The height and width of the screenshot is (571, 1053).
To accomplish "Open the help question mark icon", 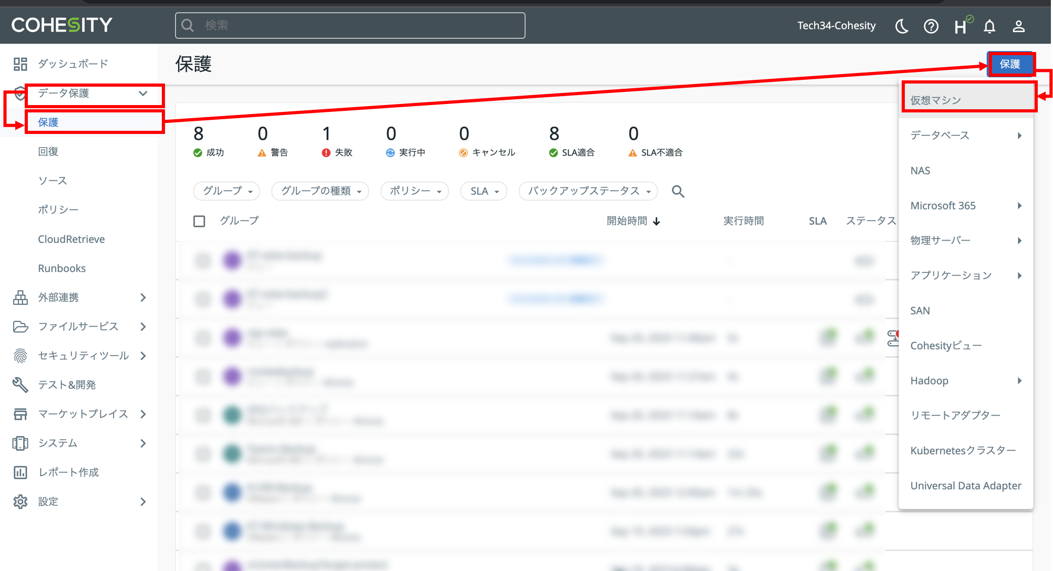I will [931, 26].
